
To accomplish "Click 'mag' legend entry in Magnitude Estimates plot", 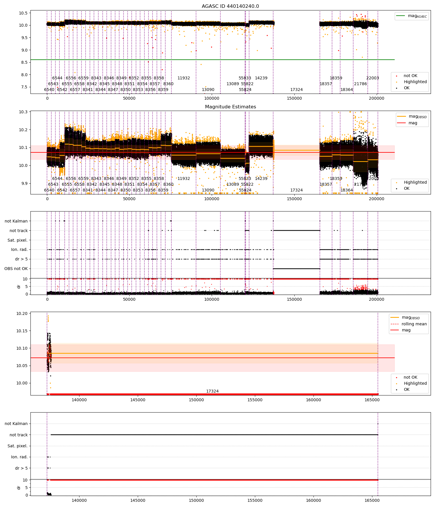I will pyautogui.click(x=407, y=123).
